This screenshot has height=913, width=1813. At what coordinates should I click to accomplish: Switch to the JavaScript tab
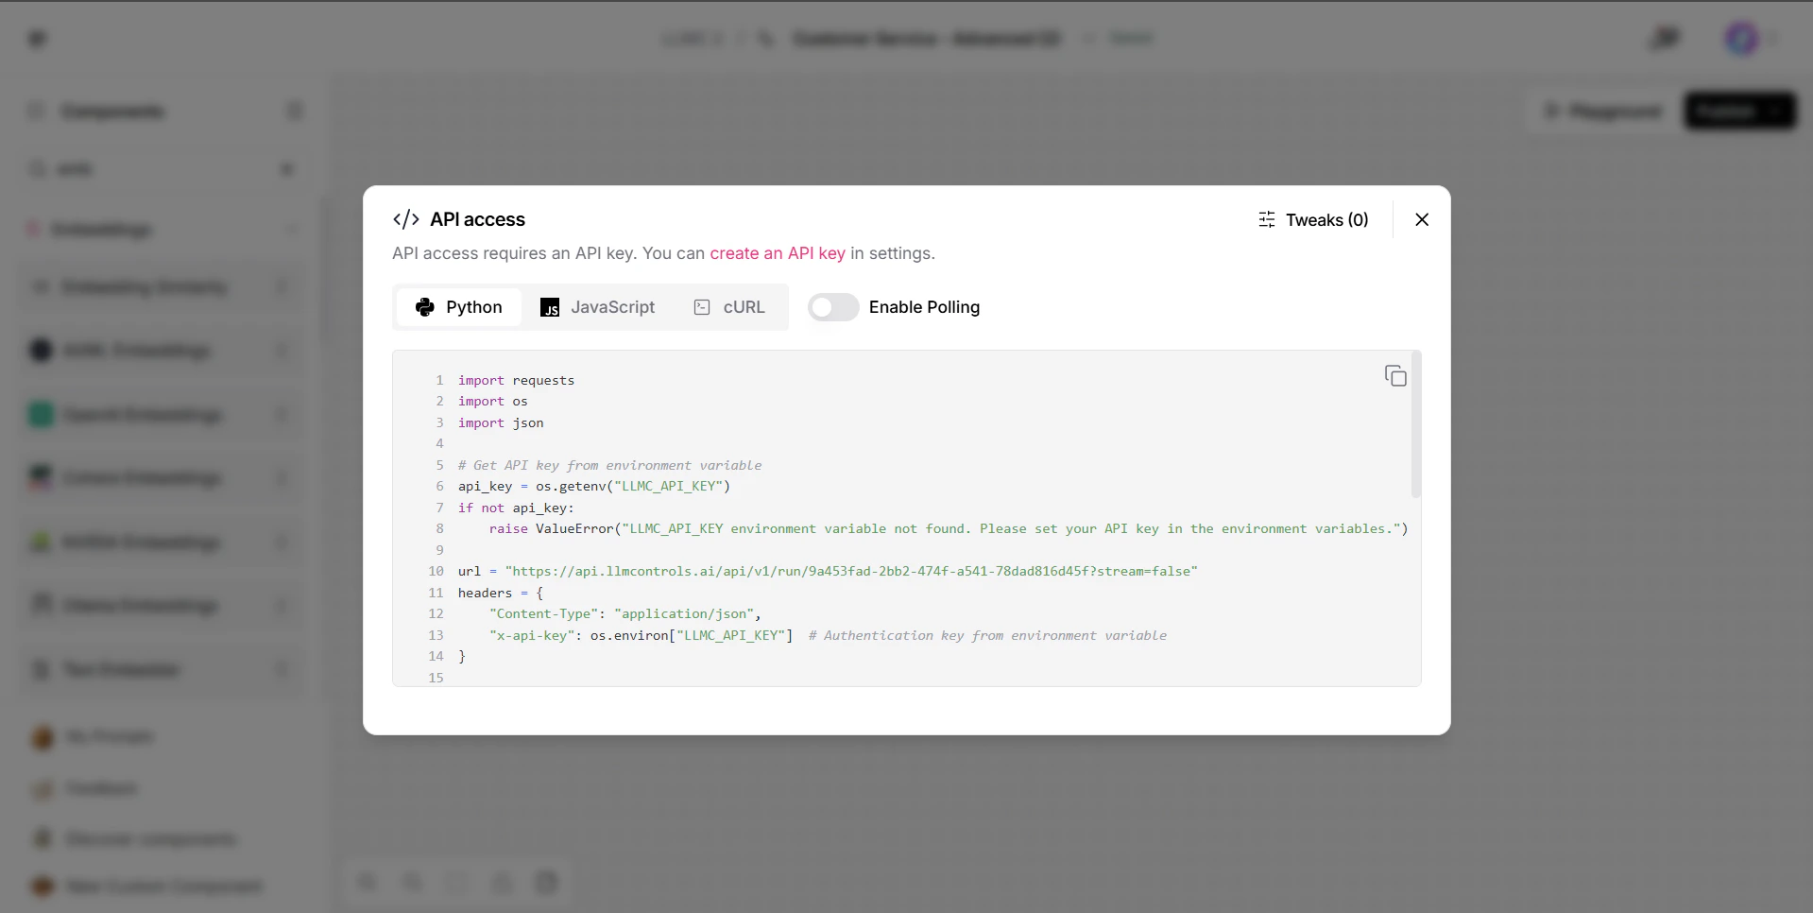(x=599, y=307)
